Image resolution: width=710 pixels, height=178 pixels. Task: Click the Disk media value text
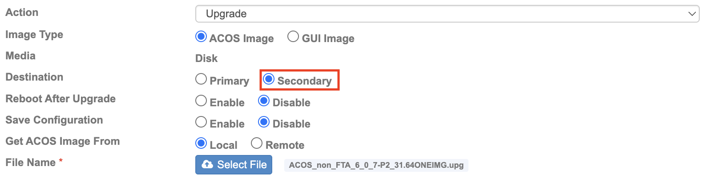pos(206,58)
